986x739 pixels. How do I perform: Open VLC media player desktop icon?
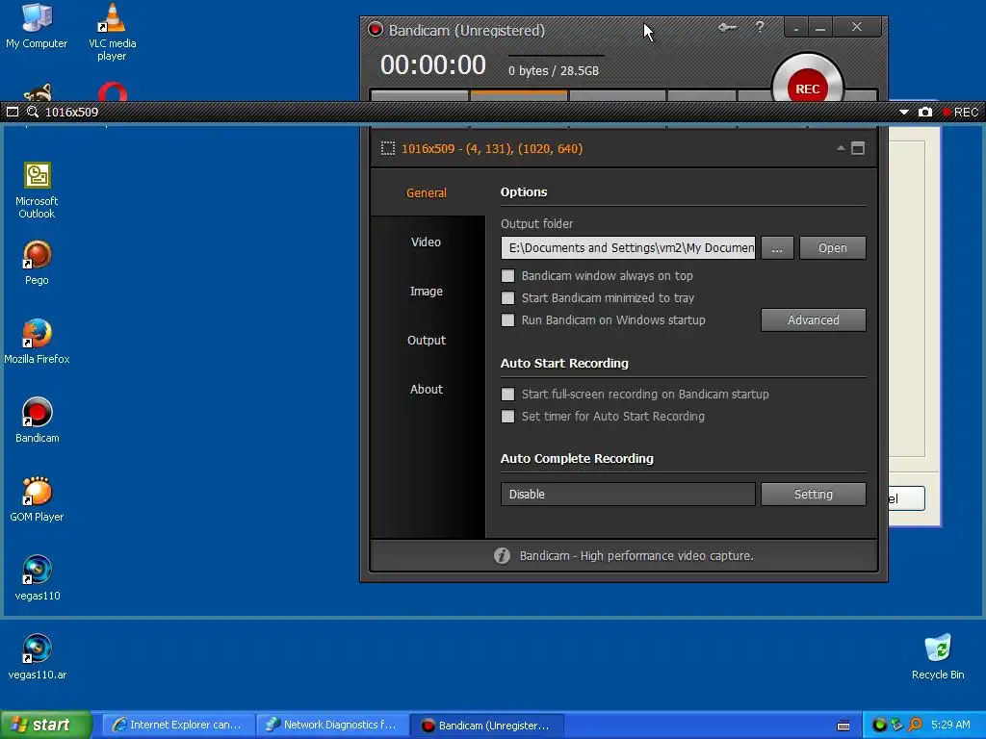(112, 32)
